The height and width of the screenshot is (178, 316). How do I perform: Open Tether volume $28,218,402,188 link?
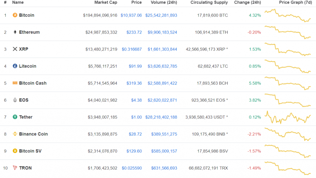pos(161,117)
